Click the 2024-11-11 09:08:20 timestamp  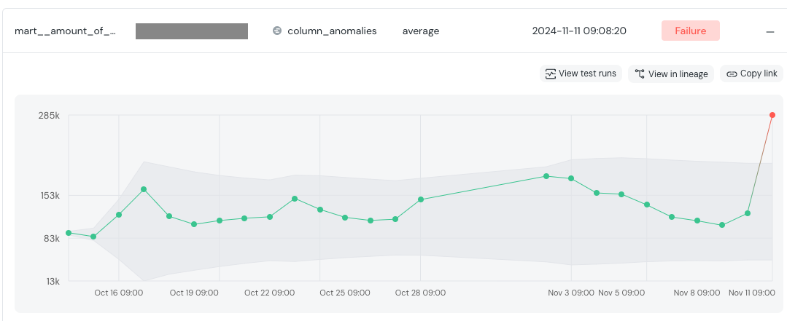click(579, 31)
